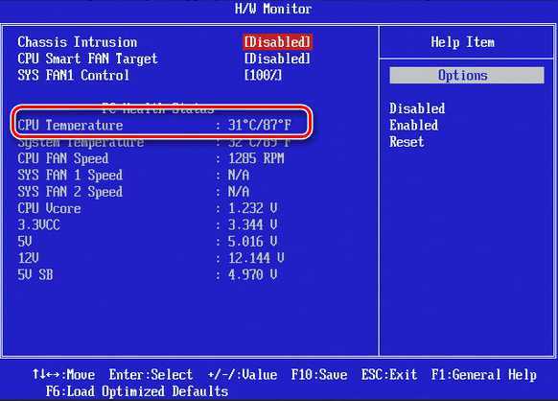Click the F1:General Help hint

tap(483, 375)
